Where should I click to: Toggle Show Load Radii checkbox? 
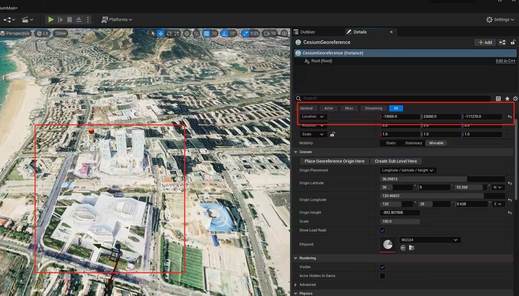click(x=382, y=230)
